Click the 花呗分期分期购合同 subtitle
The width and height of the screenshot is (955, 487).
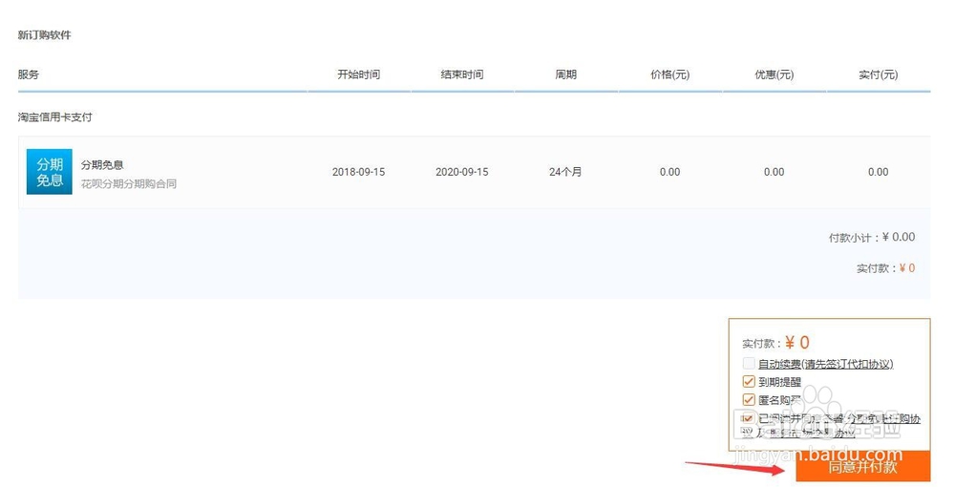[129, 184]
